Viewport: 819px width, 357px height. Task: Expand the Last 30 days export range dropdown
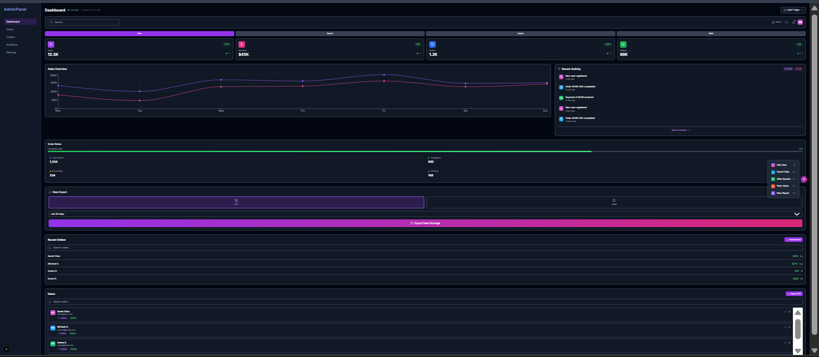[425, 214]
